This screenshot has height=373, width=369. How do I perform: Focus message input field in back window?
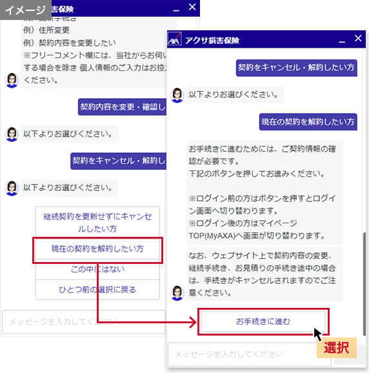pyautogui.click(x=84, y=322)
